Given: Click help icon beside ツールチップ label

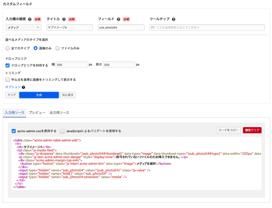Looking at the screenshot, I should tap(174, 19).
